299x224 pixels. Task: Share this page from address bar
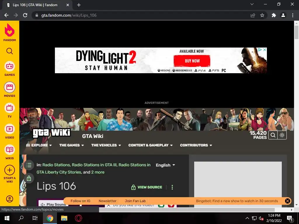[253, 15]
